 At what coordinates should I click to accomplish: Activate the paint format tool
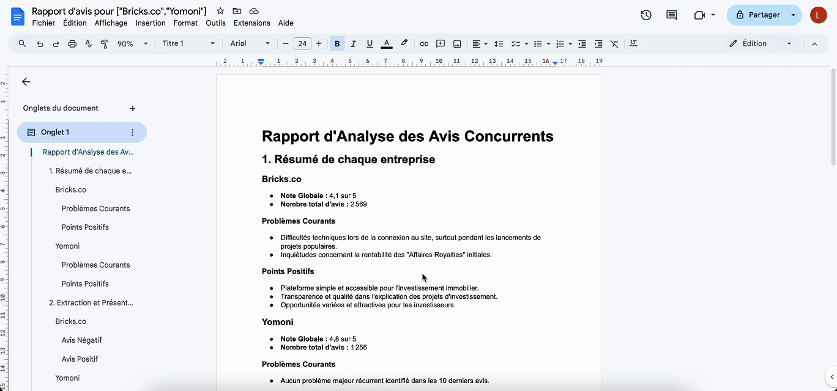pyautogui.click(x=105, y=43)
